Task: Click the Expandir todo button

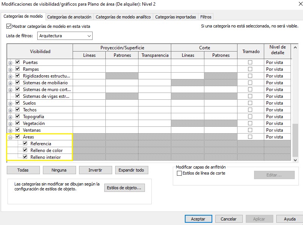Action: coord(131,170)
